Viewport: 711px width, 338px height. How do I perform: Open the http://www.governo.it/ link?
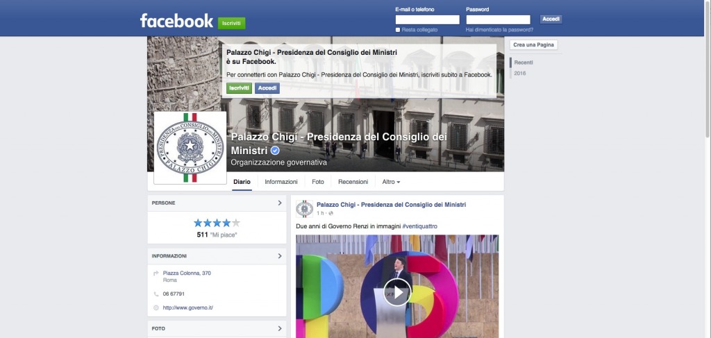pos(187,307)
